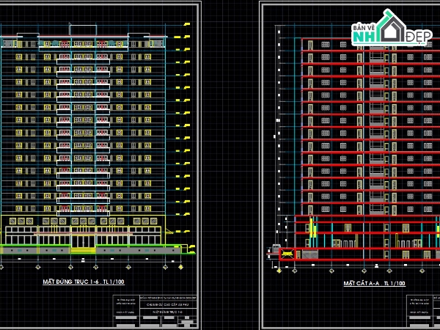The image size is (440, 330).
Task: Select the top red floor slab in section A-A
Action: 370,39
